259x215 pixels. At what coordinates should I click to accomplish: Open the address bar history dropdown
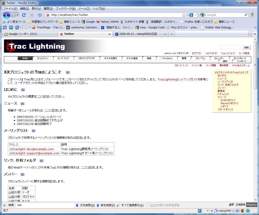pyautogui.click(x=196, y=15)
